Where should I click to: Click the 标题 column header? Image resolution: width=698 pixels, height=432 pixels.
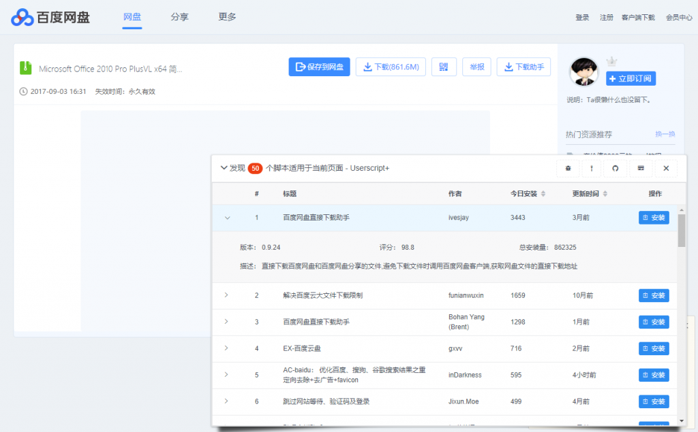coord(290,194)
